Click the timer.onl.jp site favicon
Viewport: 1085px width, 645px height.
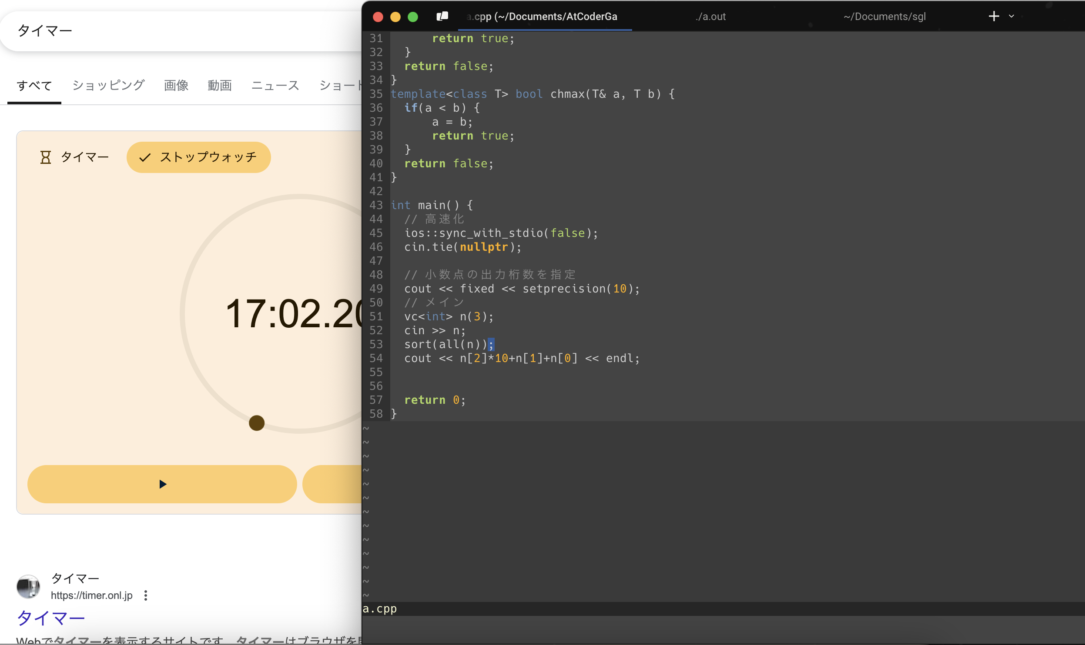tap(28, 587)
